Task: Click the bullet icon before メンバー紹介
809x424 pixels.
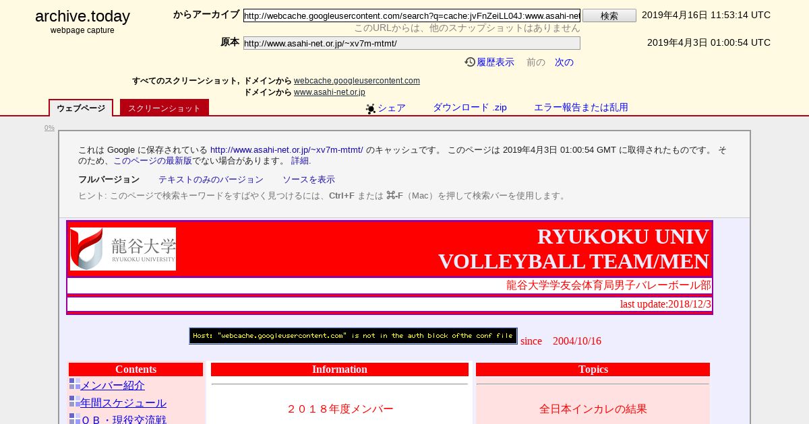Action: point(74,384)
